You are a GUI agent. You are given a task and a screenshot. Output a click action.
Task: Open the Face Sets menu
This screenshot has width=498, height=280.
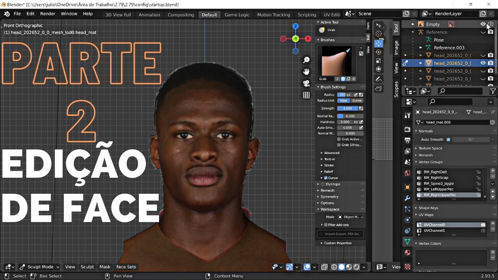[126, 267]
